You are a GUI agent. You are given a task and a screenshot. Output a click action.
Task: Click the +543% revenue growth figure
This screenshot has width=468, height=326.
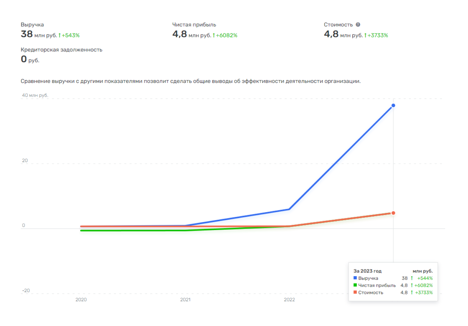click(71, 35)
